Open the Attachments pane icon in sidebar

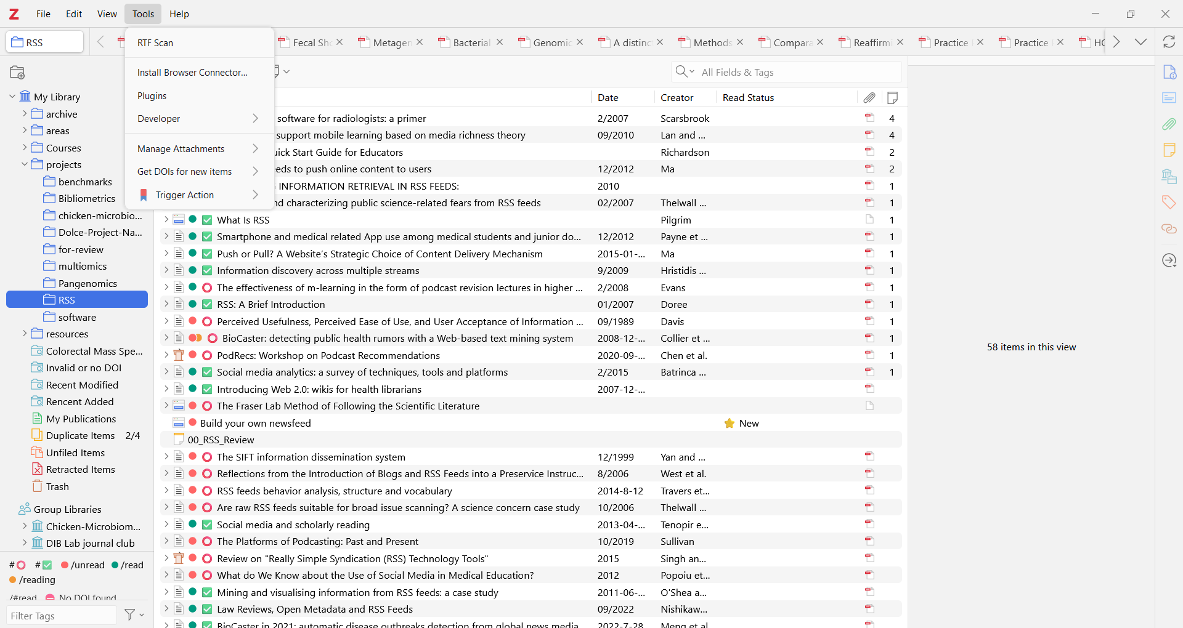coord(1169,124)
